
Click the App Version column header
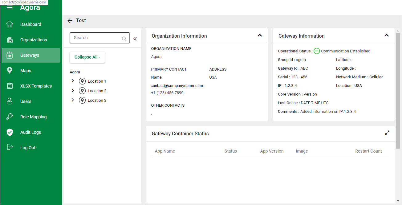coord(272,151)
